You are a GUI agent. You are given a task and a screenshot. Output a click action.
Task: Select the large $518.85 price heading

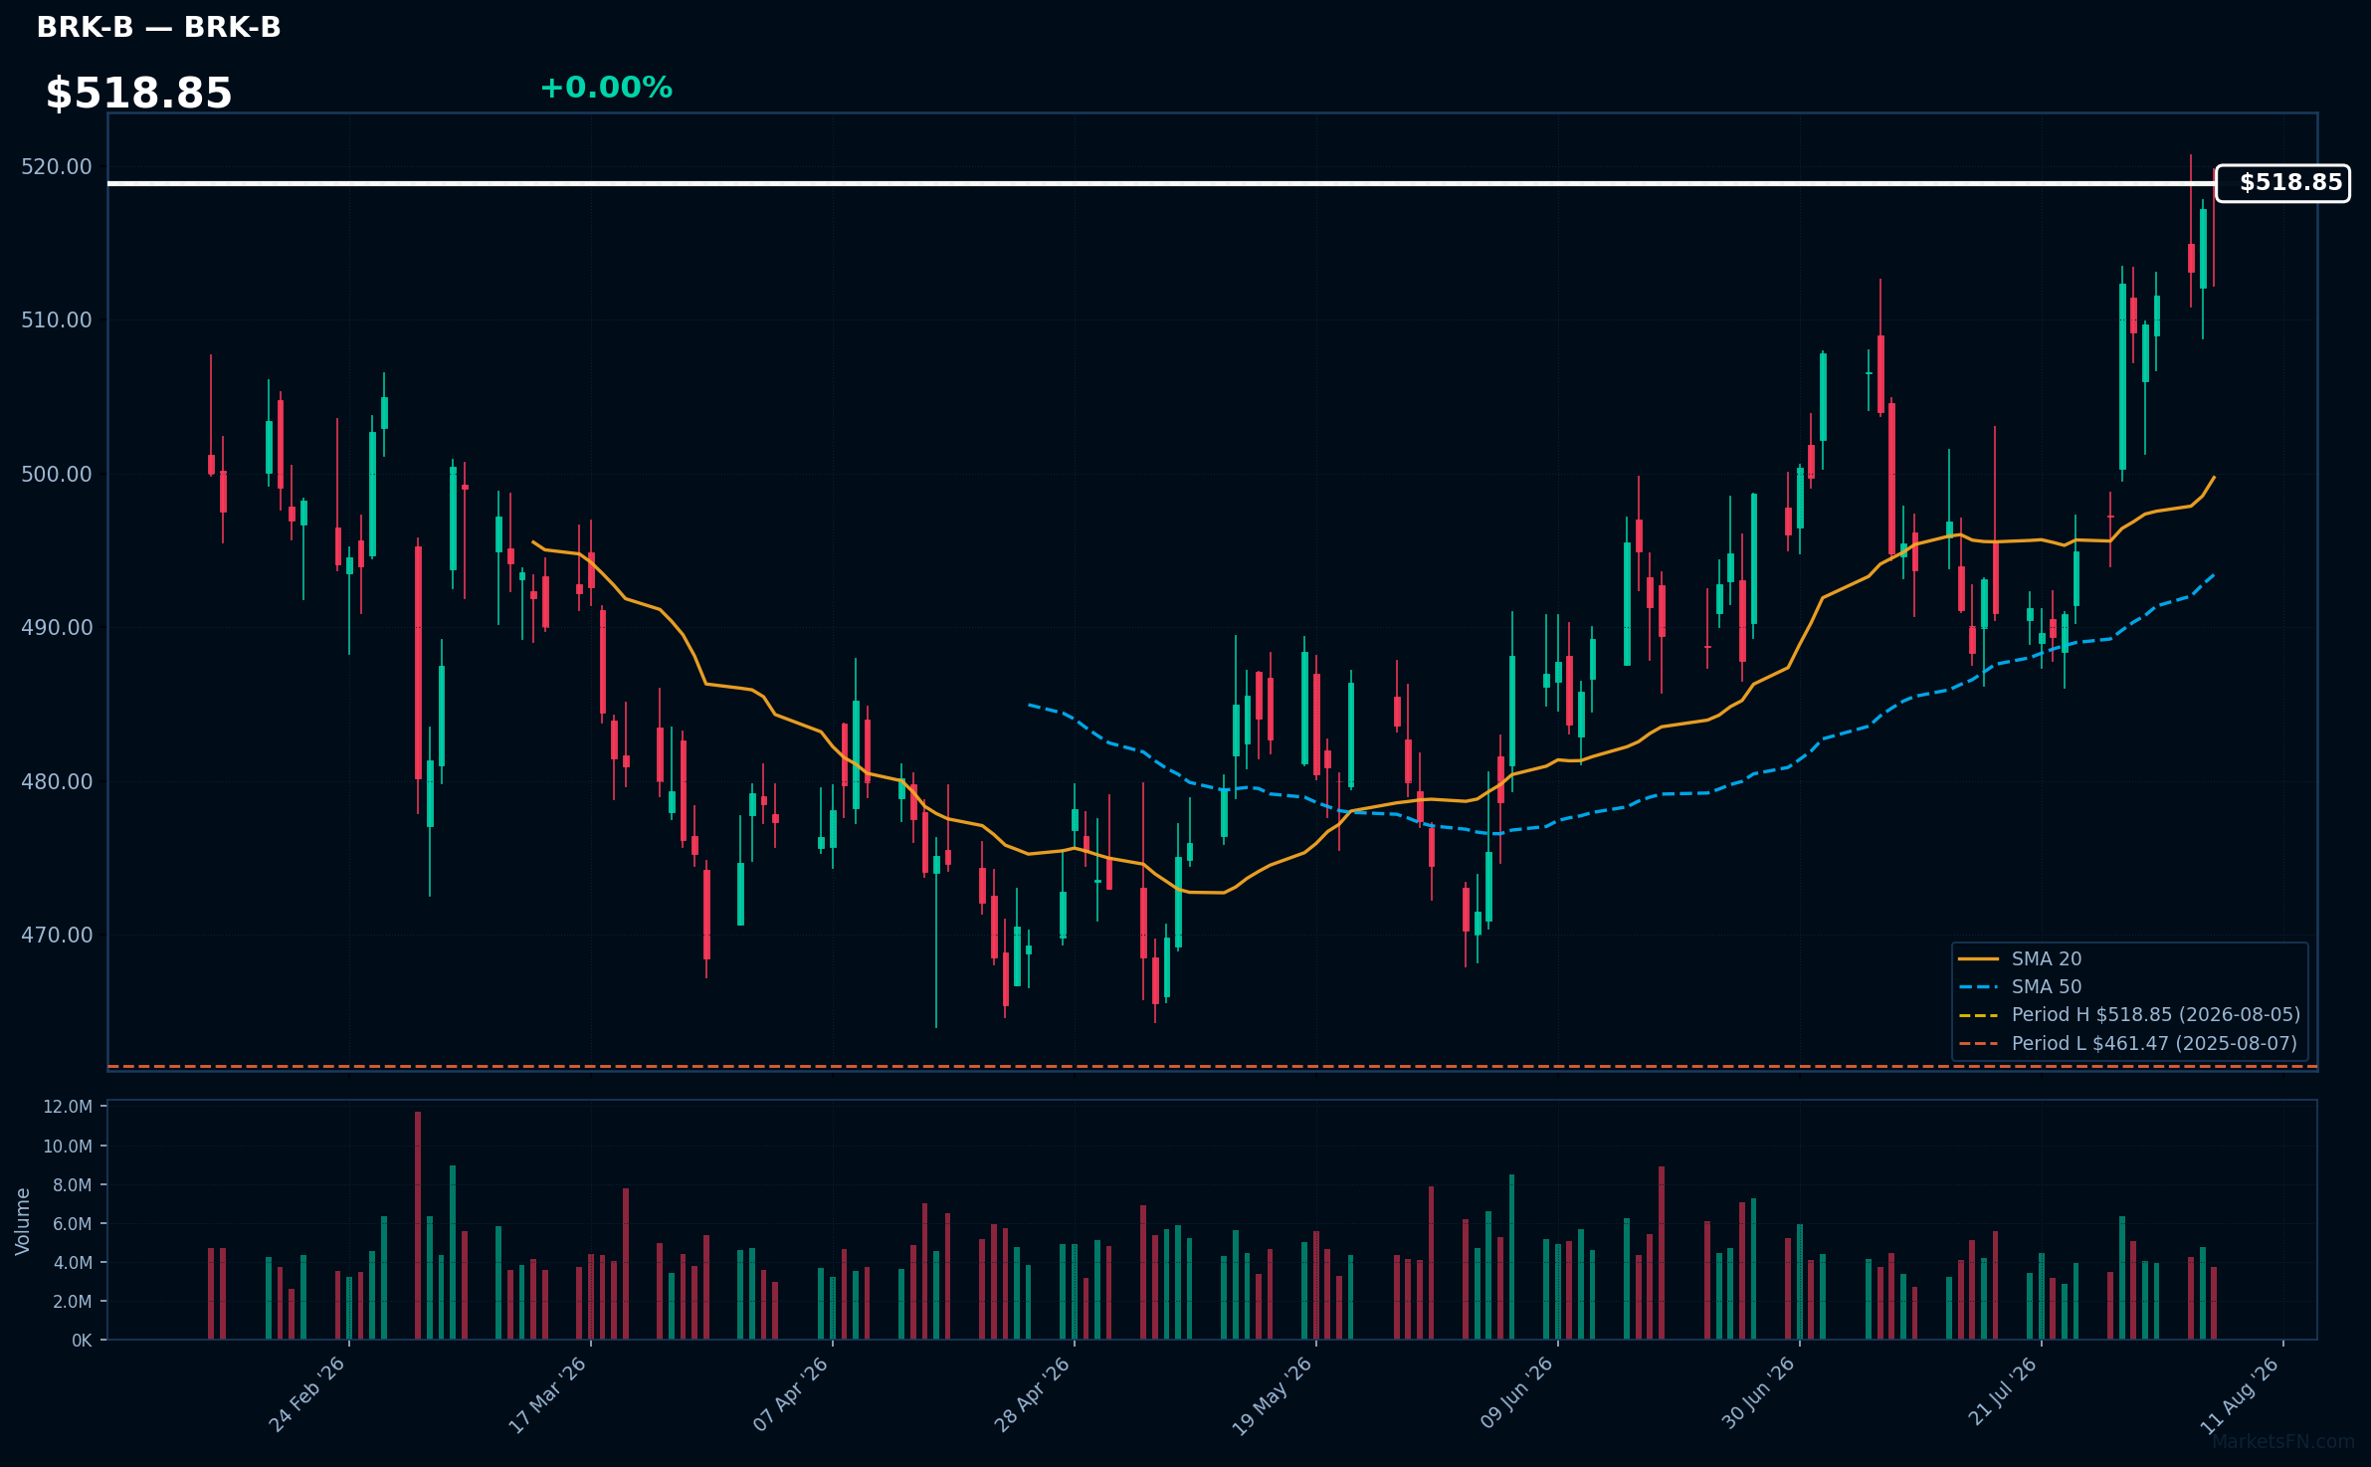[138, 94]
